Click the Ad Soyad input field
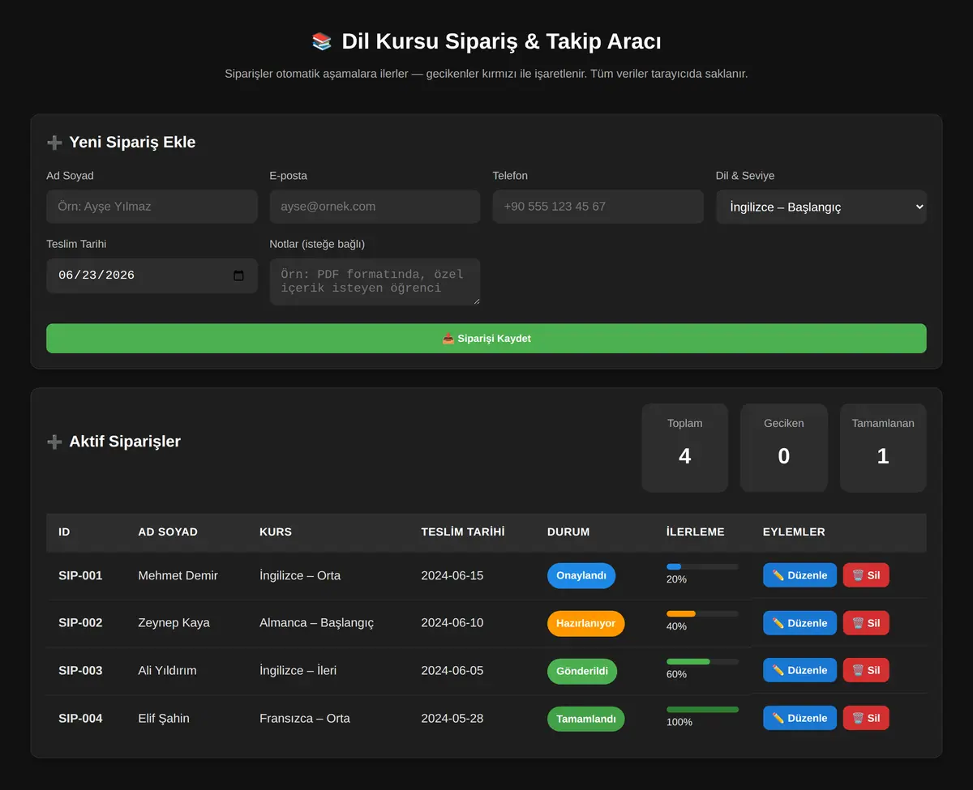973x790 pixels. (x=152, y=207)
